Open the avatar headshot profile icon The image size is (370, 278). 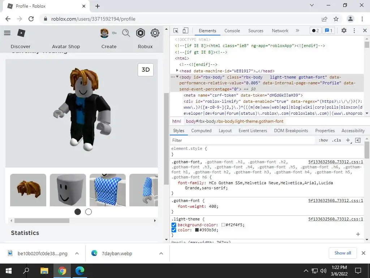(104, 33)
